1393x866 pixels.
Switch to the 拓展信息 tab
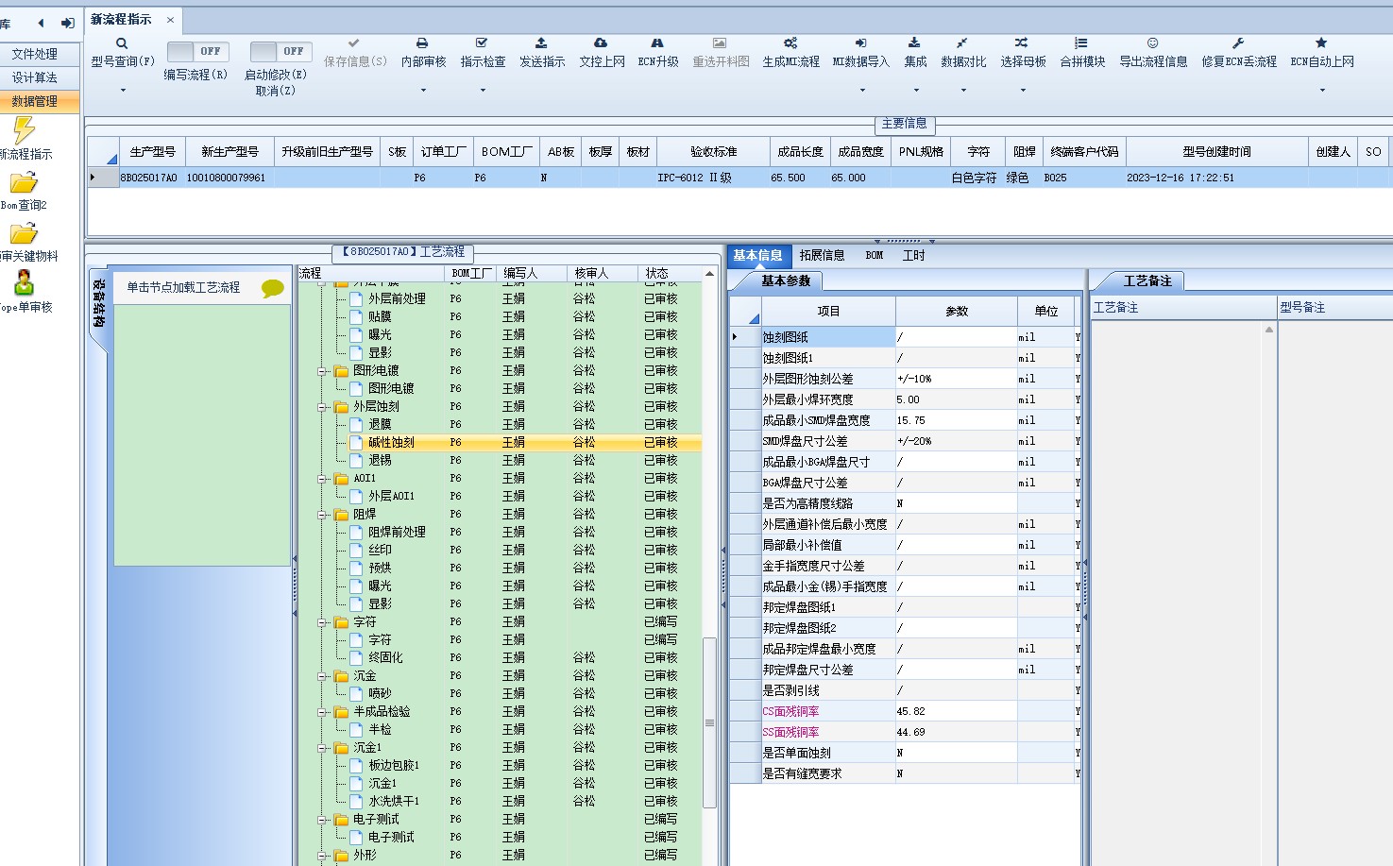[x=822, y=255]
